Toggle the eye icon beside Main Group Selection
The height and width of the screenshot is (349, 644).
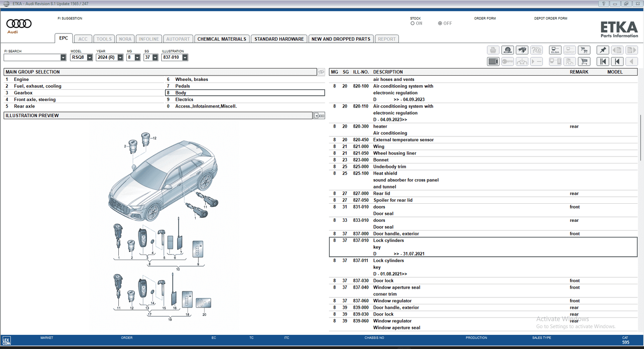pyautogui.click(x=321, y=72)
